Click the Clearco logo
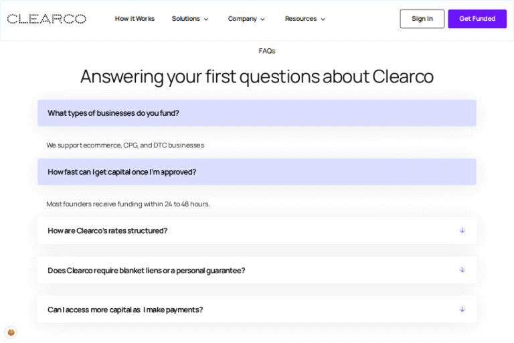514x343 pixels. point(46,19)
